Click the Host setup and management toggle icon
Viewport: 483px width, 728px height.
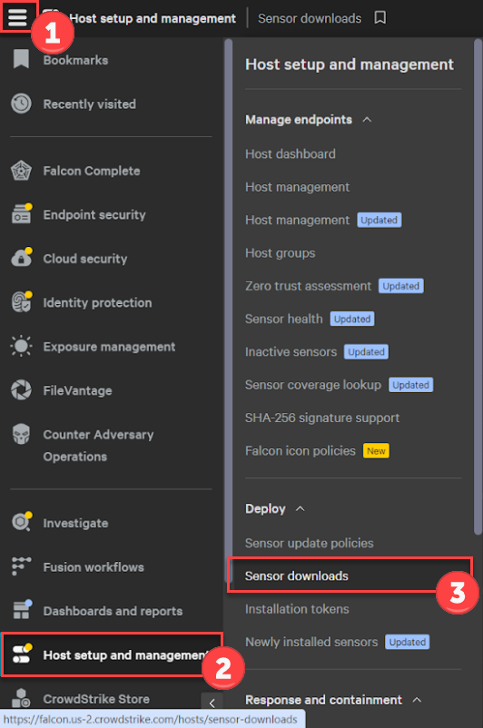(22, 654)
